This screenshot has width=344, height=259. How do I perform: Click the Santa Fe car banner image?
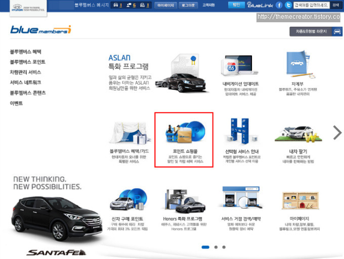(x=57, y=219)
